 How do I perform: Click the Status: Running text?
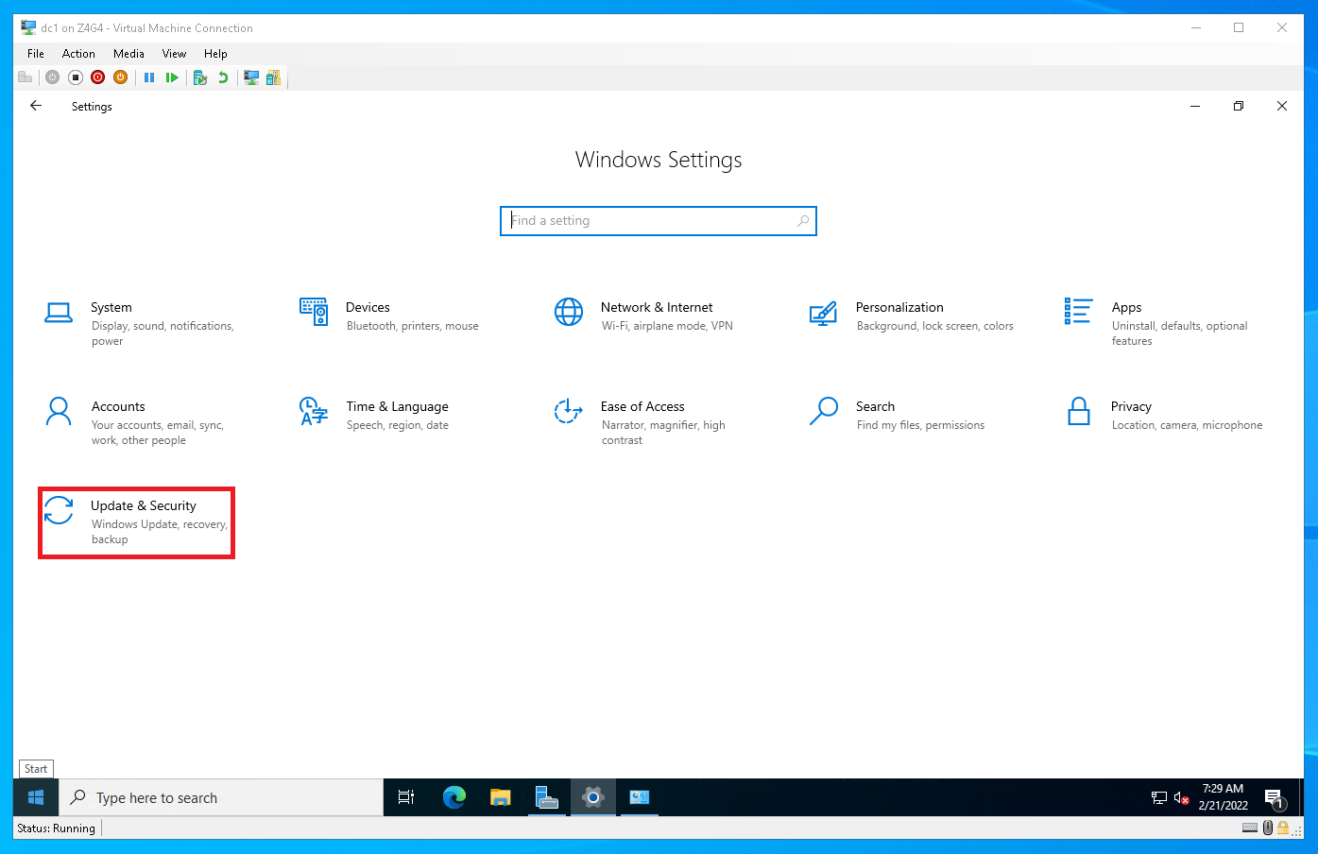57,828
